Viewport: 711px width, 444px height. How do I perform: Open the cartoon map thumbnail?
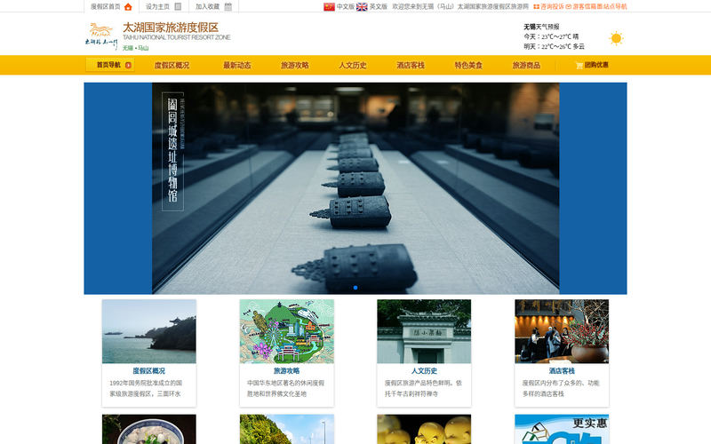286,331
